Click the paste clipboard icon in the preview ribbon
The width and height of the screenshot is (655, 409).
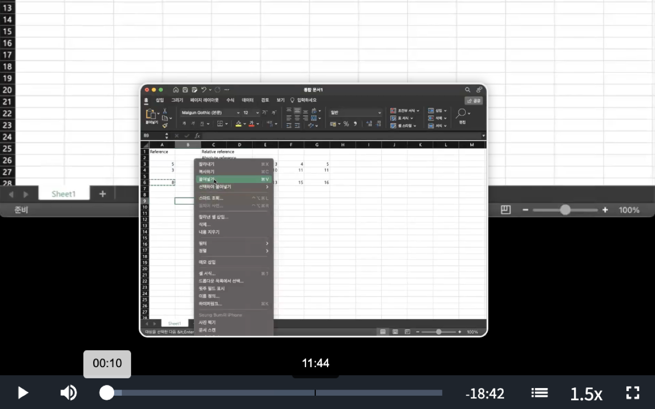click(x=150, y=114)
